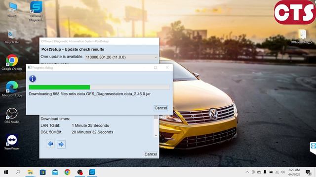Click the OneDrive cloud tray icon
Viewport: 316px width, 177px height.
(x=259, y=172)
